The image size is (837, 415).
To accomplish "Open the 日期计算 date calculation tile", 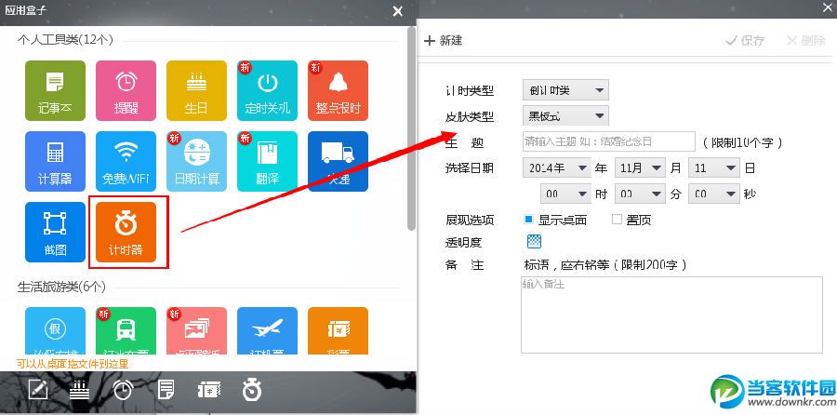I will click(x=196, y=161).
